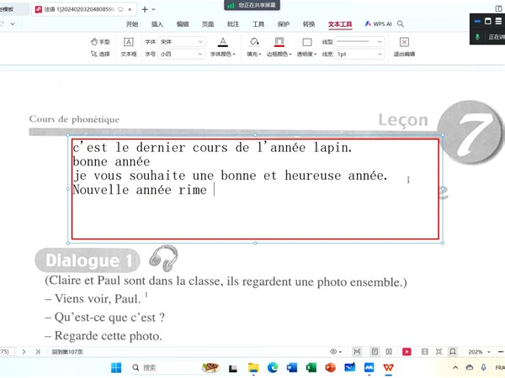Open Excel from the taskbar

[x=311, y=368]
